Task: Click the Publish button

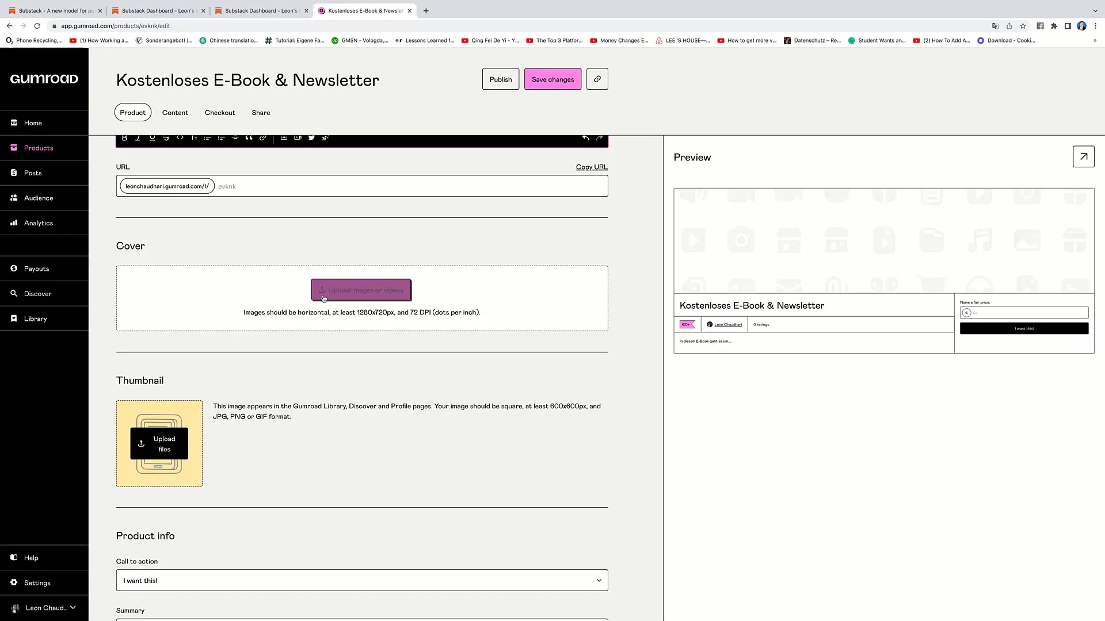Action: [501, 79]
